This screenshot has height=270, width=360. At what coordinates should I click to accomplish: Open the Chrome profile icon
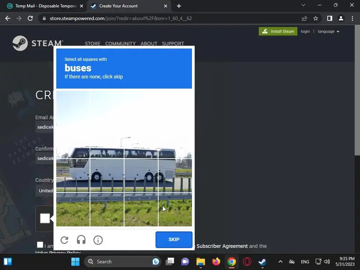tap(341, 18)
